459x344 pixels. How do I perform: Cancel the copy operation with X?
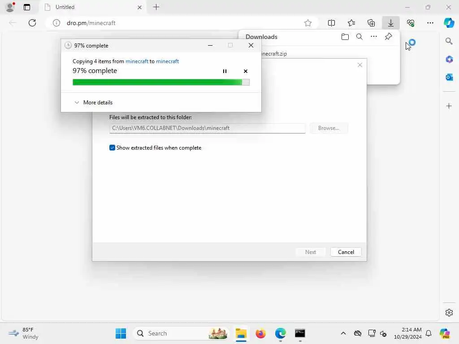point(246,71)
